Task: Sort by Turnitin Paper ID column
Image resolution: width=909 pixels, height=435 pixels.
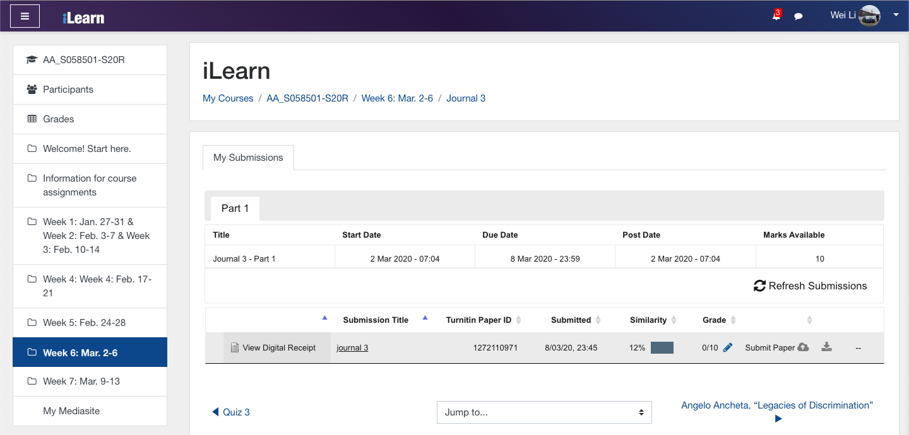Action: tap(519, 320)
